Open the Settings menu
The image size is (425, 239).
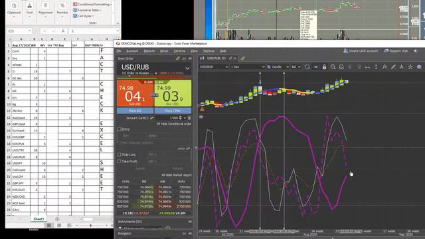[x=209, y=51]
